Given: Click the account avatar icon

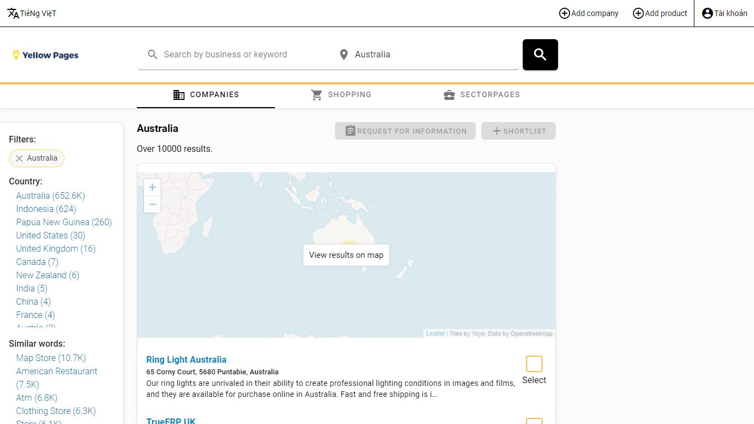Looking at the screenshot, I should [x=708, y=13].
